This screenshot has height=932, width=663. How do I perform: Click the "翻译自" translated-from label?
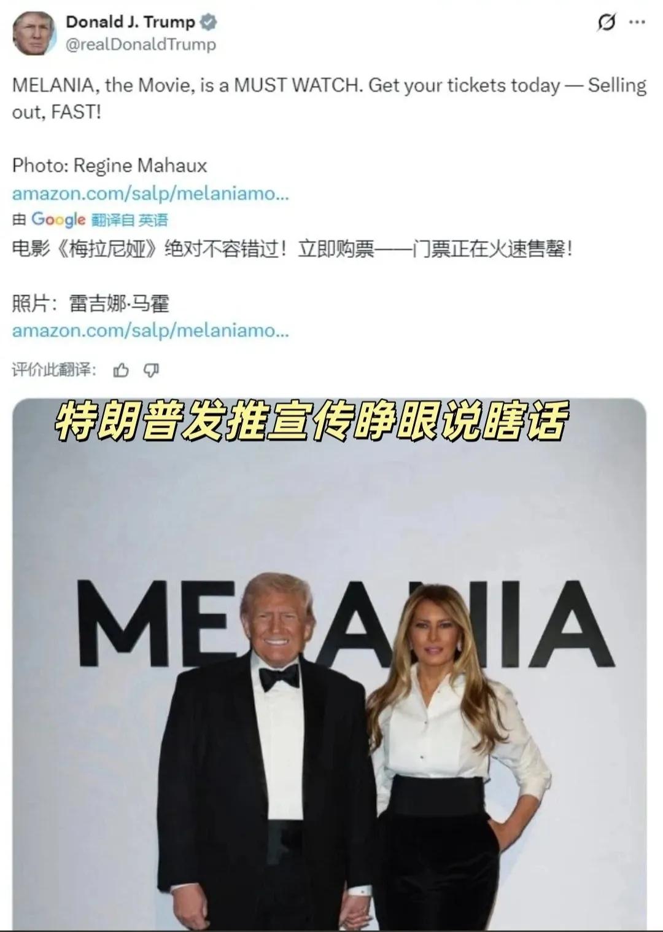click(x=113, y=220)
